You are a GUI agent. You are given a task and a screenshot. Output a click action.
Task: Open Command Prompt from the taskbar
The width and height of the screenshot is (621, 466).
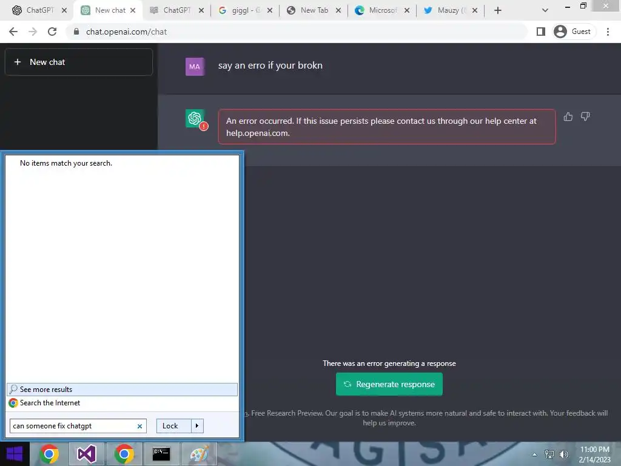click(161, 454)
